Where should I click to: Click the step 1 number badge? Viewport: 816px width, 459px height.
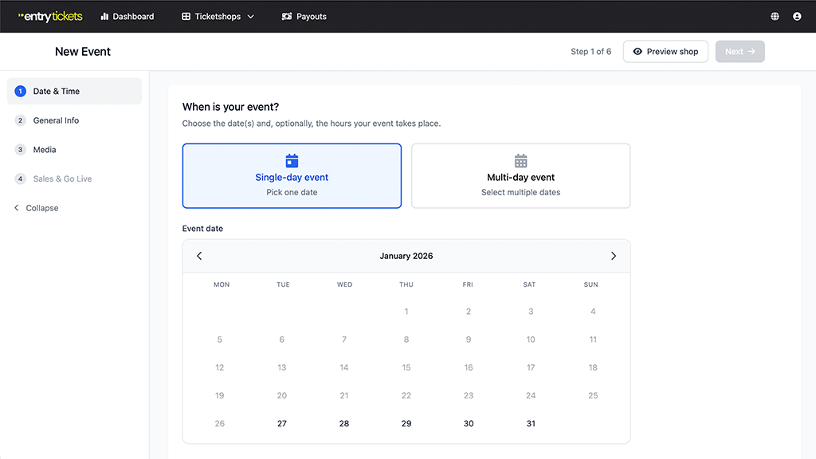[21, 92]
